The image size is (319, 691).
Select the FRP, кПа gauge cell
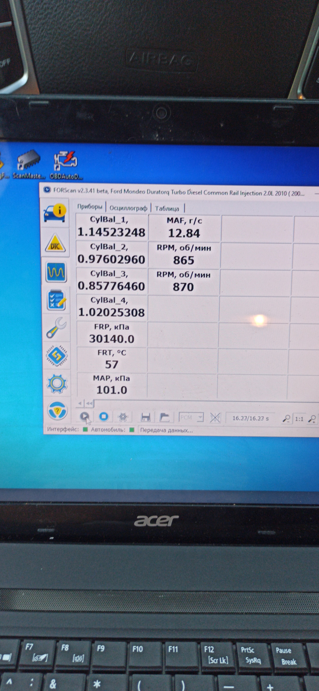(x=111, y=334)
